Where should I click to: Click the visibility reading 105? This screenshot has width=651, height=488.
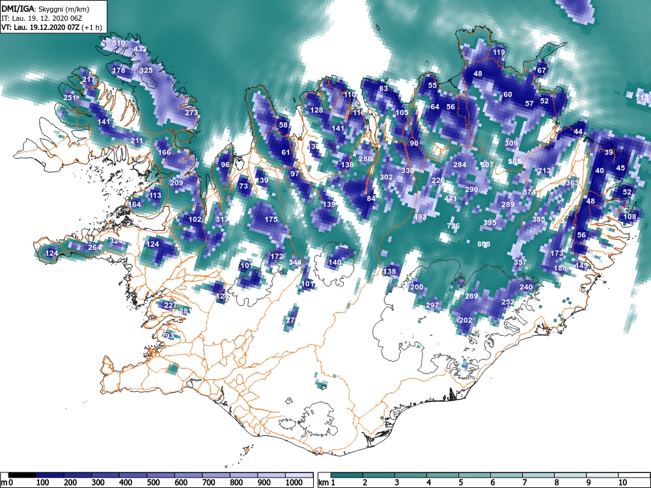402,113
